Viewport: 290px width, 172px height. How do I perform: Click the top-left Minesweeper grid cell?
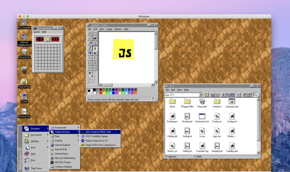click(36, 47)
